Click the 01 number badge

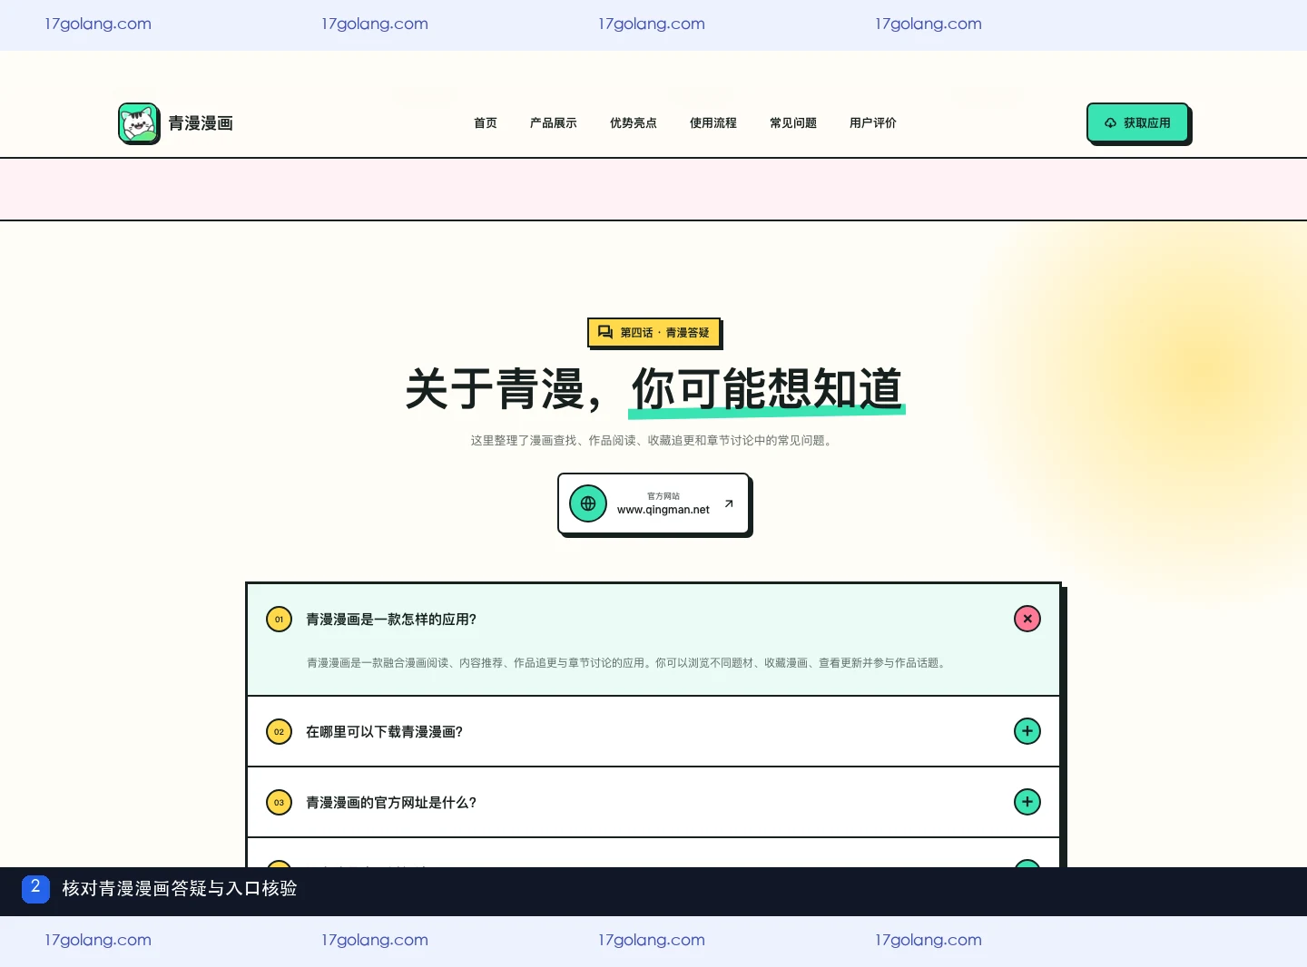[279, 620]
